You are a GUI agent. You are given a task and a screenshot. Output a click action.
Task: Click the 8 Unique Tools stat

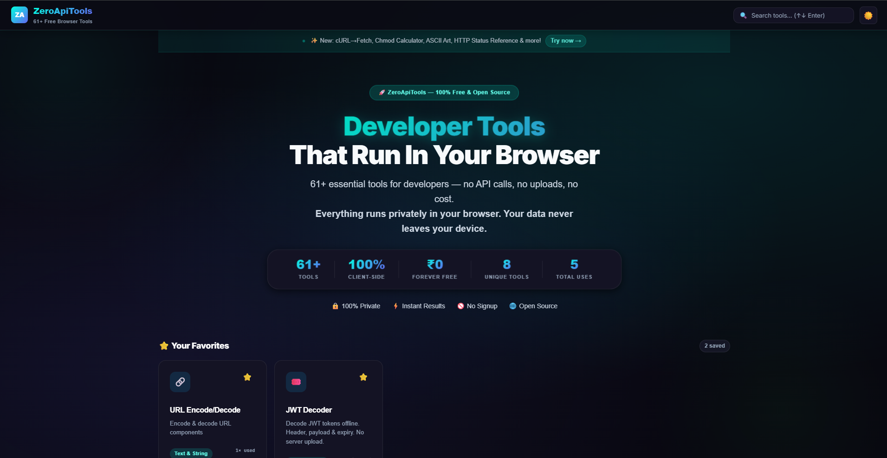(506, 269)
